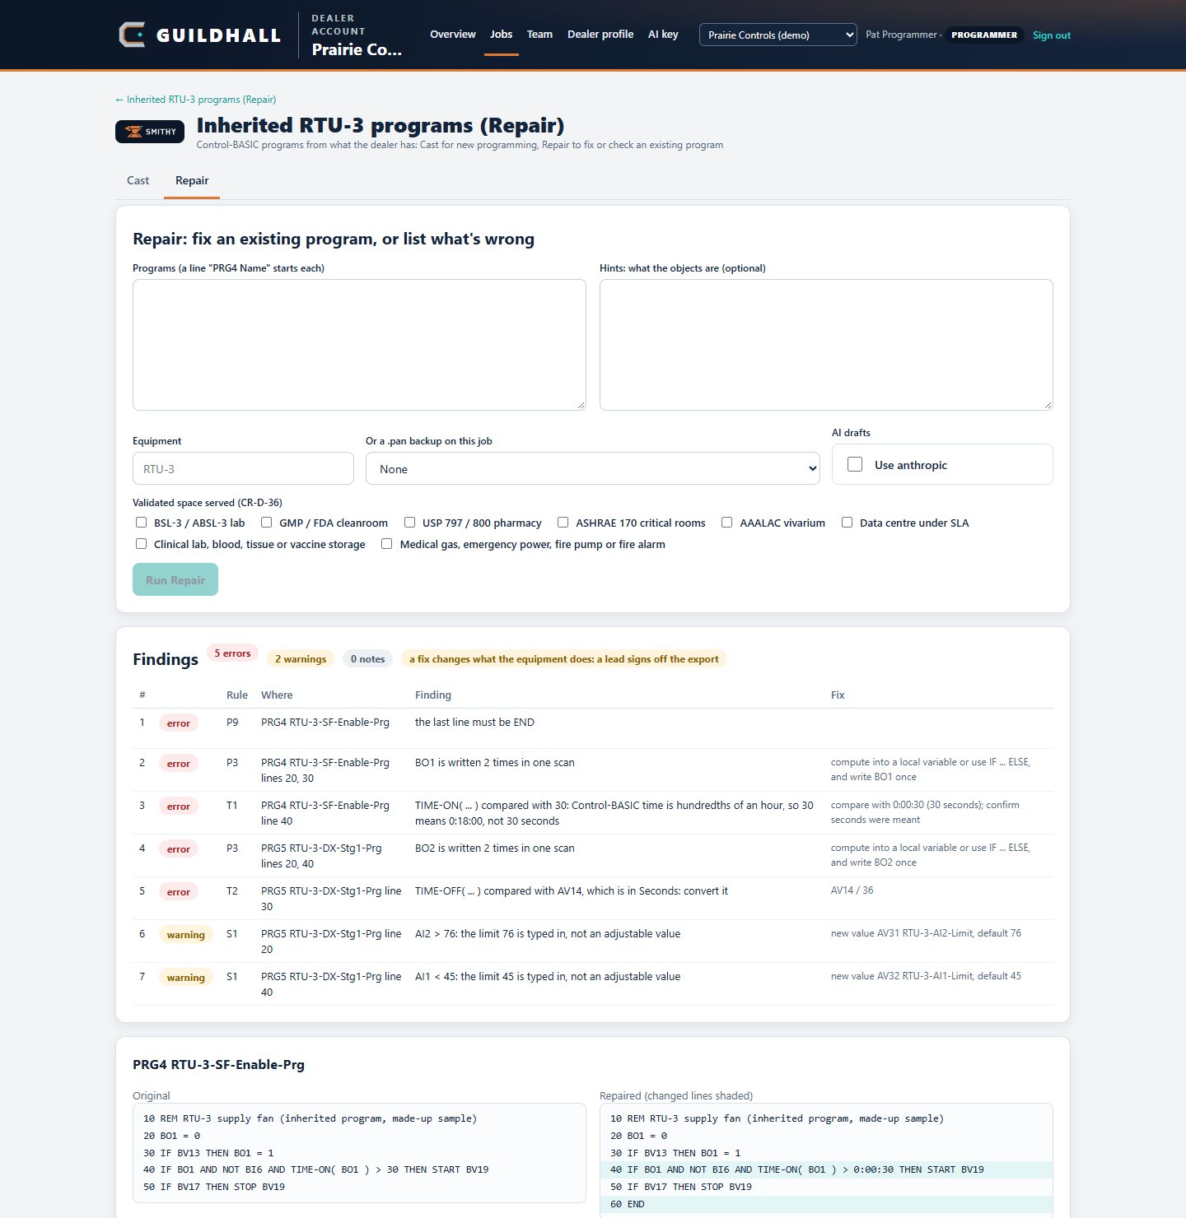The image size is (1186, 1218).
Task: Tick the GMP / FDA cleanroom checkbox
Action: 267,523
